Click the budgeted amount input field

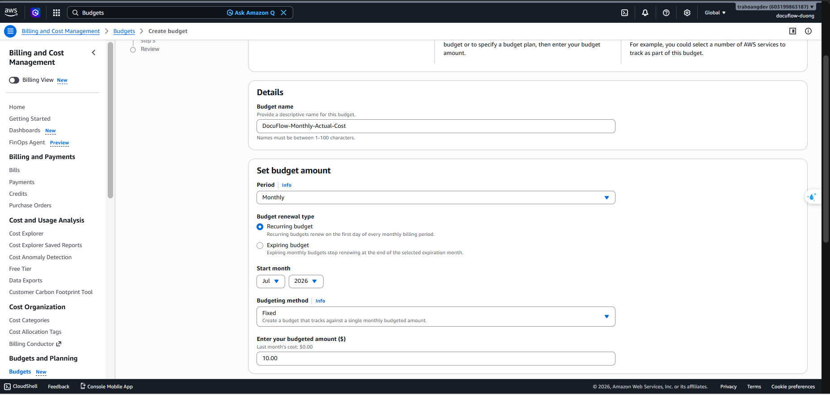coord(436,358)
